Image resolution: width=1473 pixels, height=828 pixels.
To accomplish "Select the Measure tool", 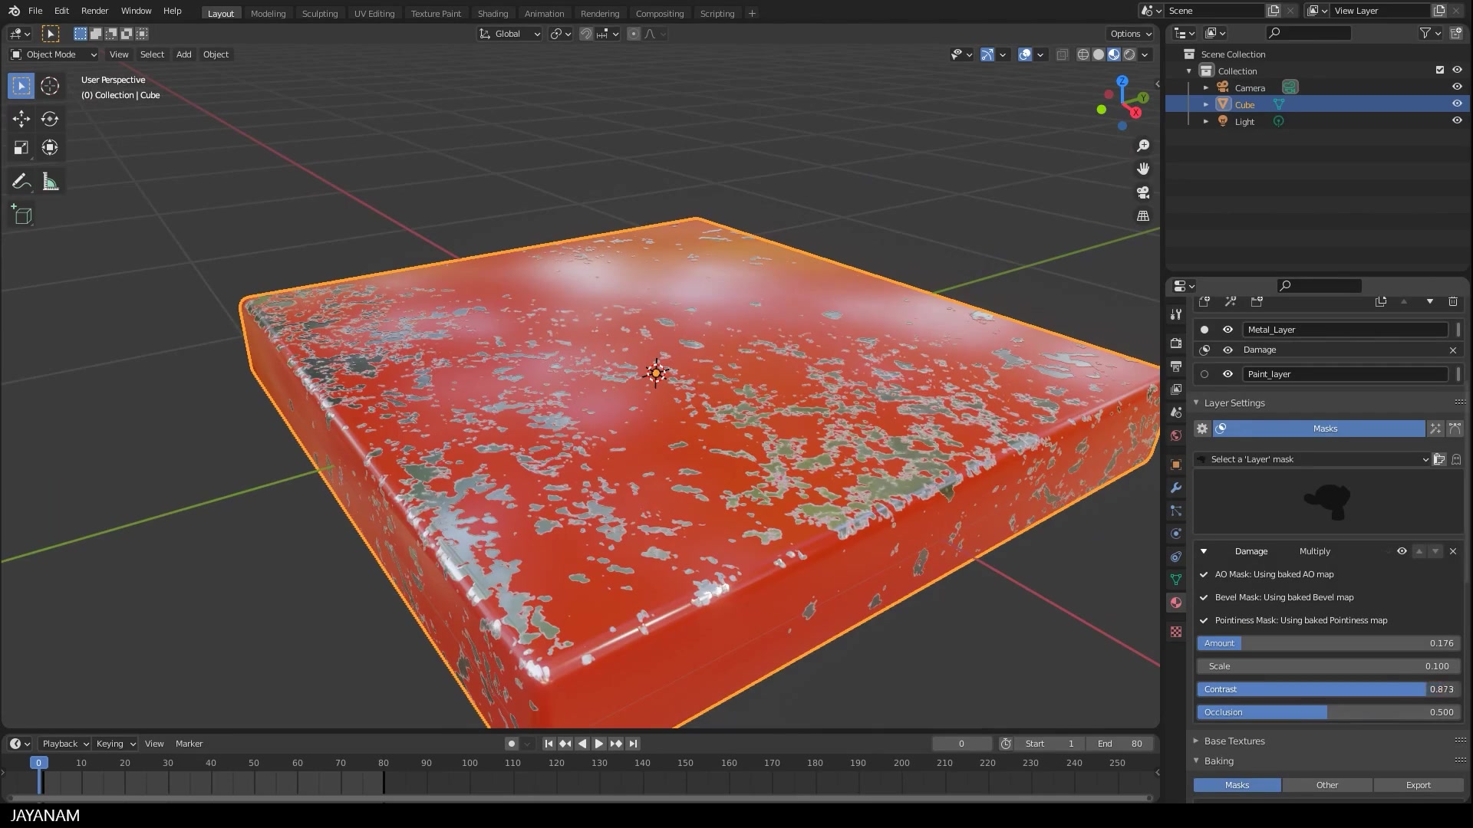I will [x=49, y=181].
